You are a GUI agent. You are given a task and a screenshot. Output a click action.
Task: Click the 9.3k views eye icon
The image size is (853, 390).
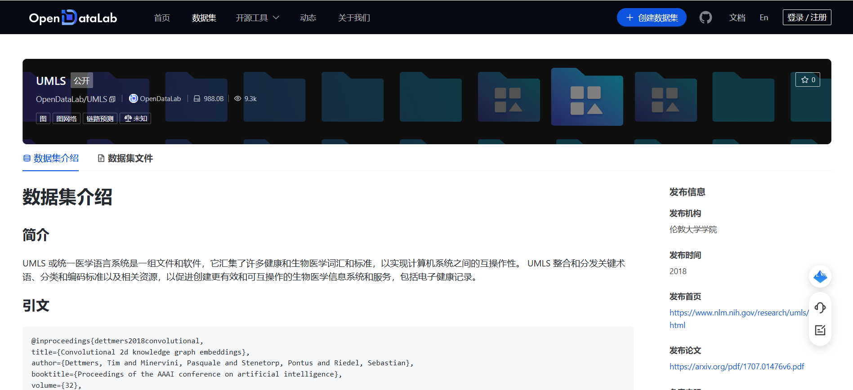tap(238, 98)
